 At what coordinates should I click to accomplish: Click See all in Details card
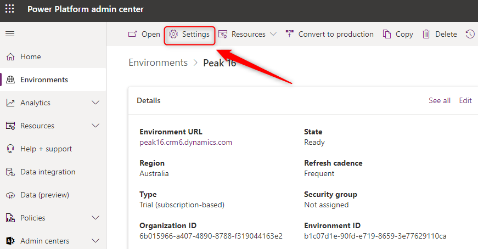(x=439, y=101)
